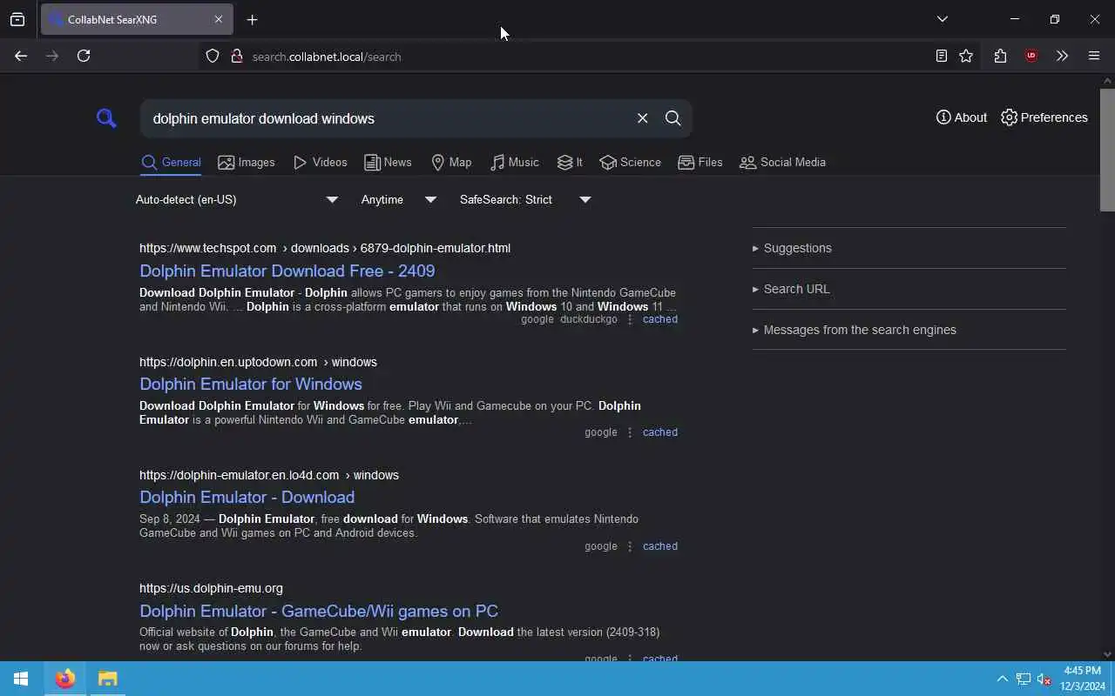Screen dimensions: 1115x696
Task: Show hidden system tray icons
Action: point(1002,679)
